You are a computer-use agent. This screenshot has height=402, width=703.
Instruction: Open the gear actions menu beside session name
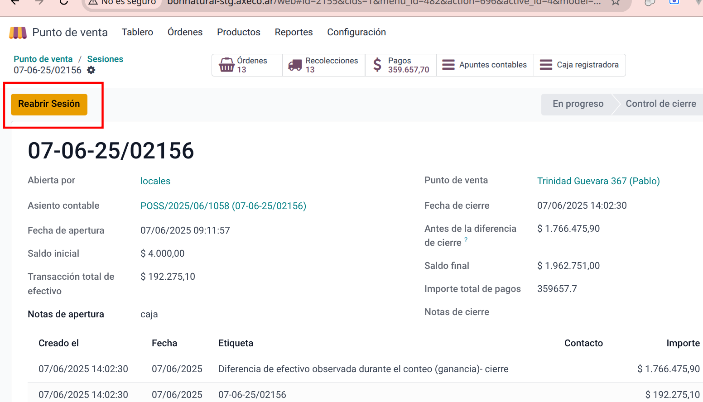(91, 70)
